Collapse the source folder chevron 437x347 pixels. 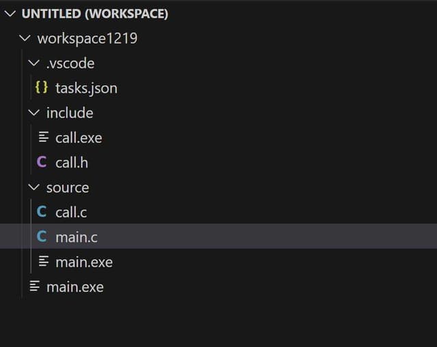34,187
